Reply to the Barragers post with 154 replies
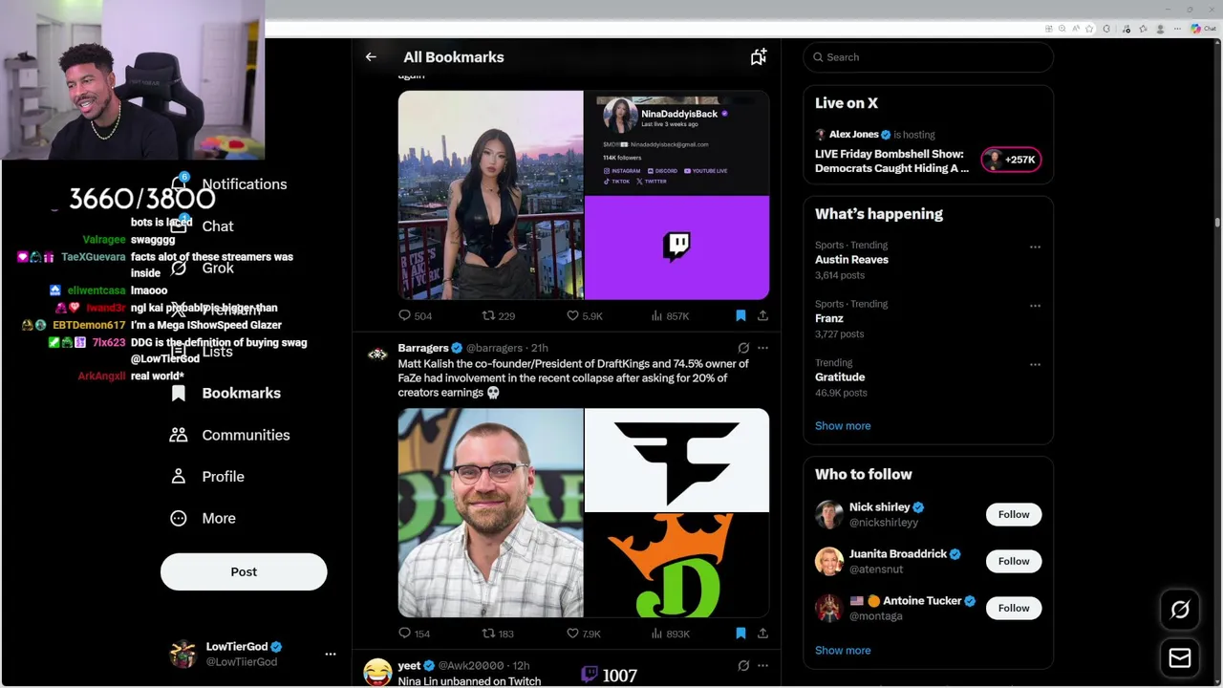Screen dimensions: 1223x688 point(415,634)
